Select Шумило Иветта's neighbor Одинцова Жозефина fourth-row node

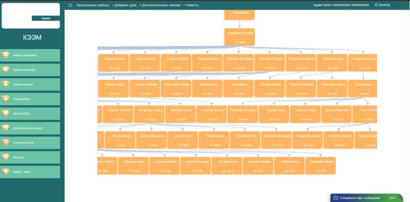(x=276, y=140)
